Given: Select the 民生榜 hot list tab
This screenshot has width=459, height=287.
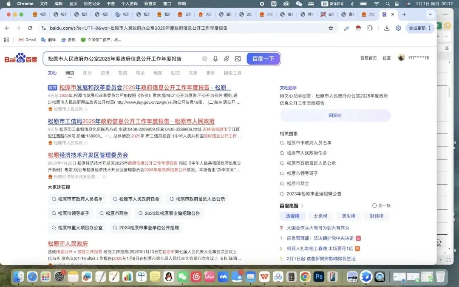Looking at the screenshot, I should (x=348, y=216).
